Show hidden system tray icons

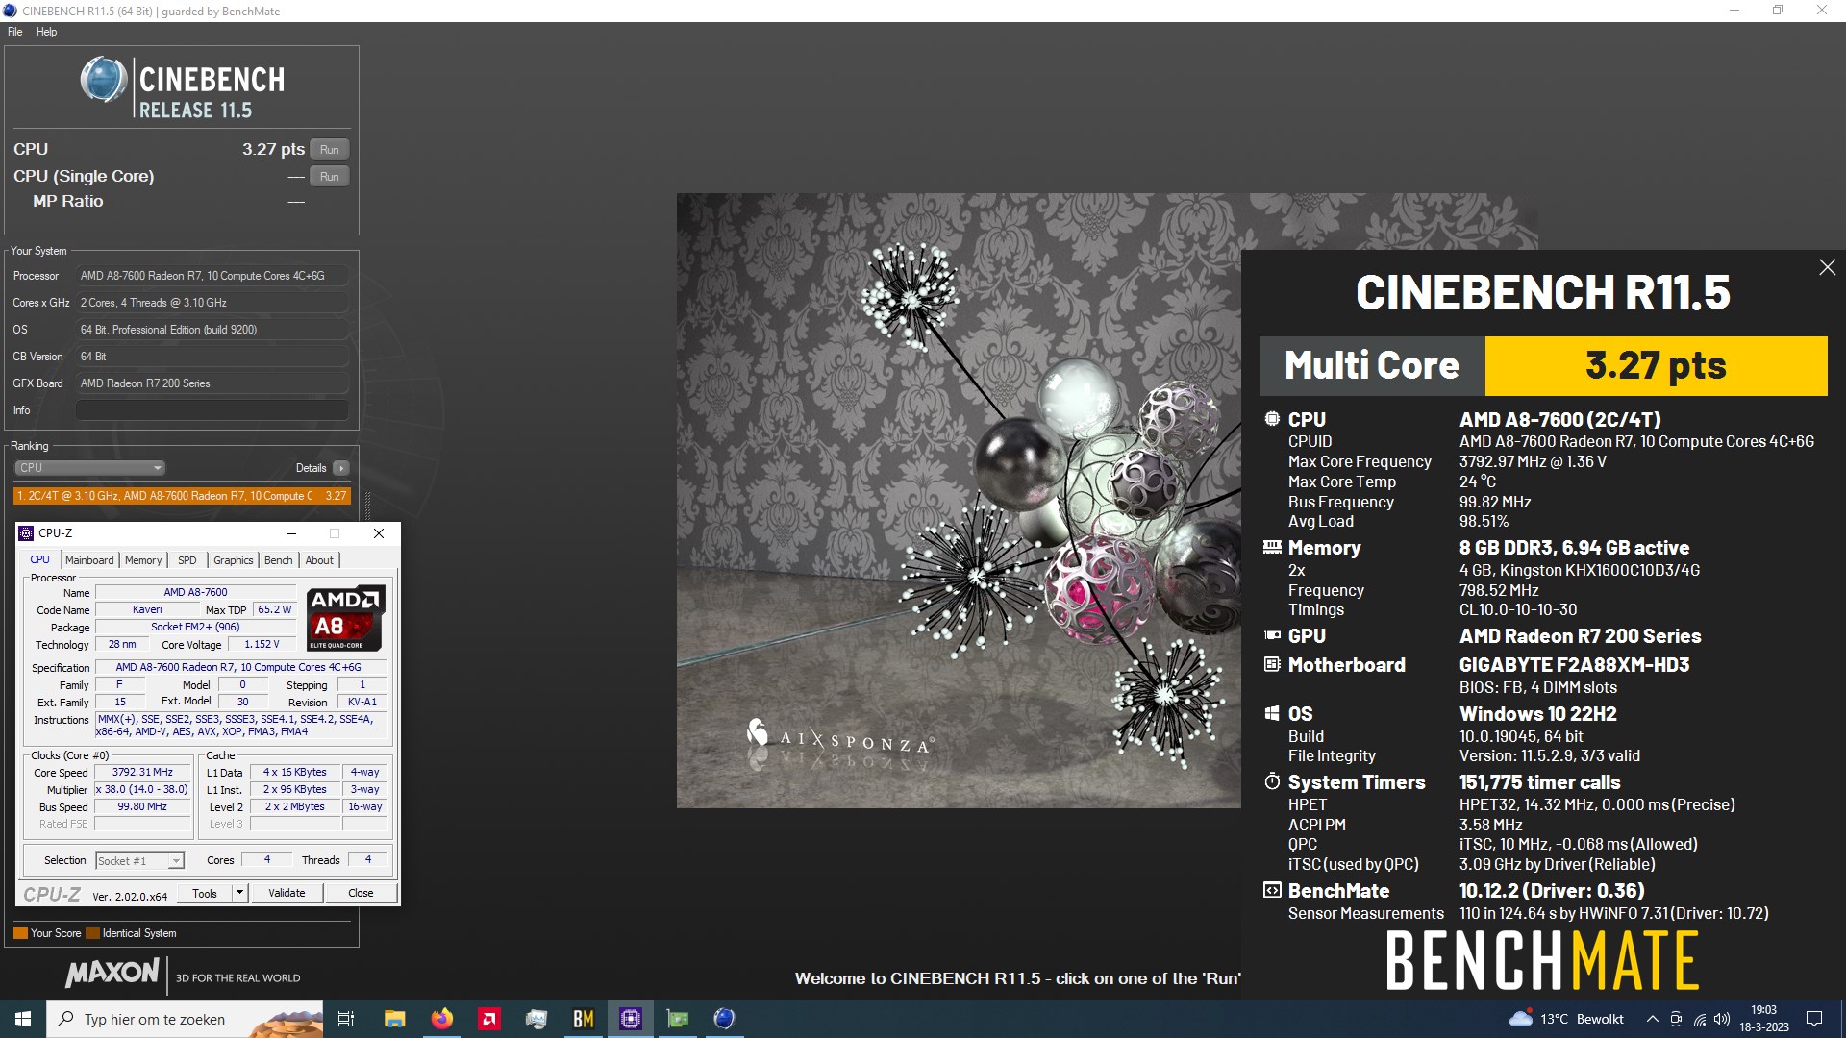tap(1652, 1019)
